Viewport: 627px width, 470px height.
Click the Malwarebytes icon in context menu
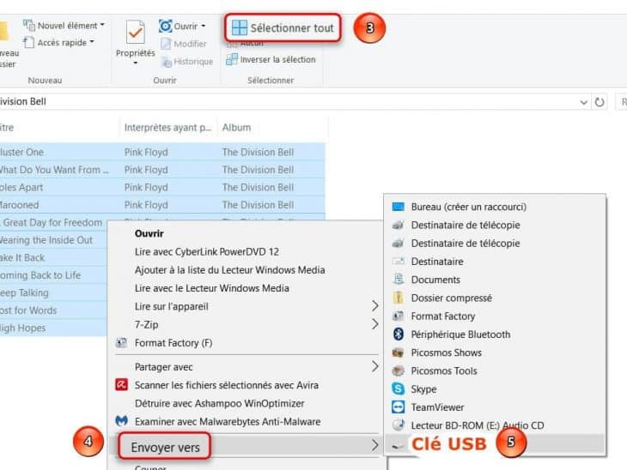121,421
